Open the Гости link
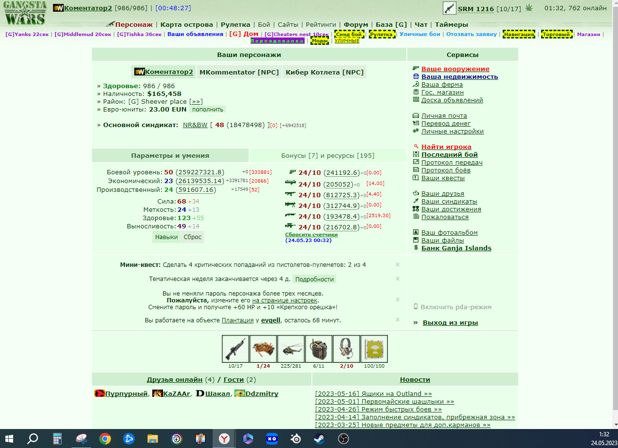 [234, 379]
